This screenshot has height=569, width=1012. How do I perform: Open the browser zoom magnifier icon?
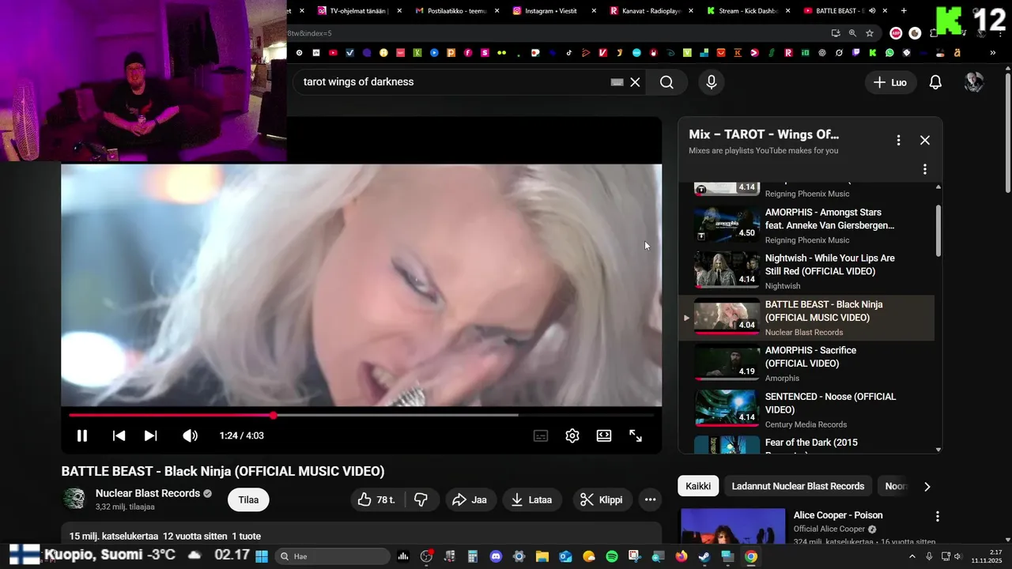(x=852, y=33)
